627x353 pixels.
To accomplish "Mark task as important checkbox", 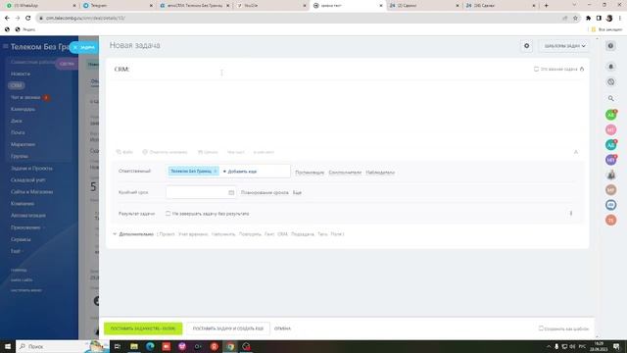I will (x=536, y=70).
